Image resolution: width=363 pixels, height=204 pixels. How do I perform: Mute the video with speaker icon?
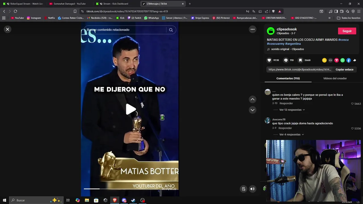tap(252, 189)
